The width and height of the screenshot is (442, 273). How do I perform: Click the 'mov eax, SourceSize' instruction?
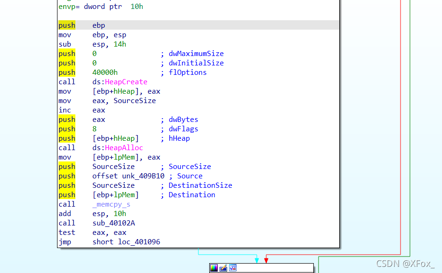point(107,101)
